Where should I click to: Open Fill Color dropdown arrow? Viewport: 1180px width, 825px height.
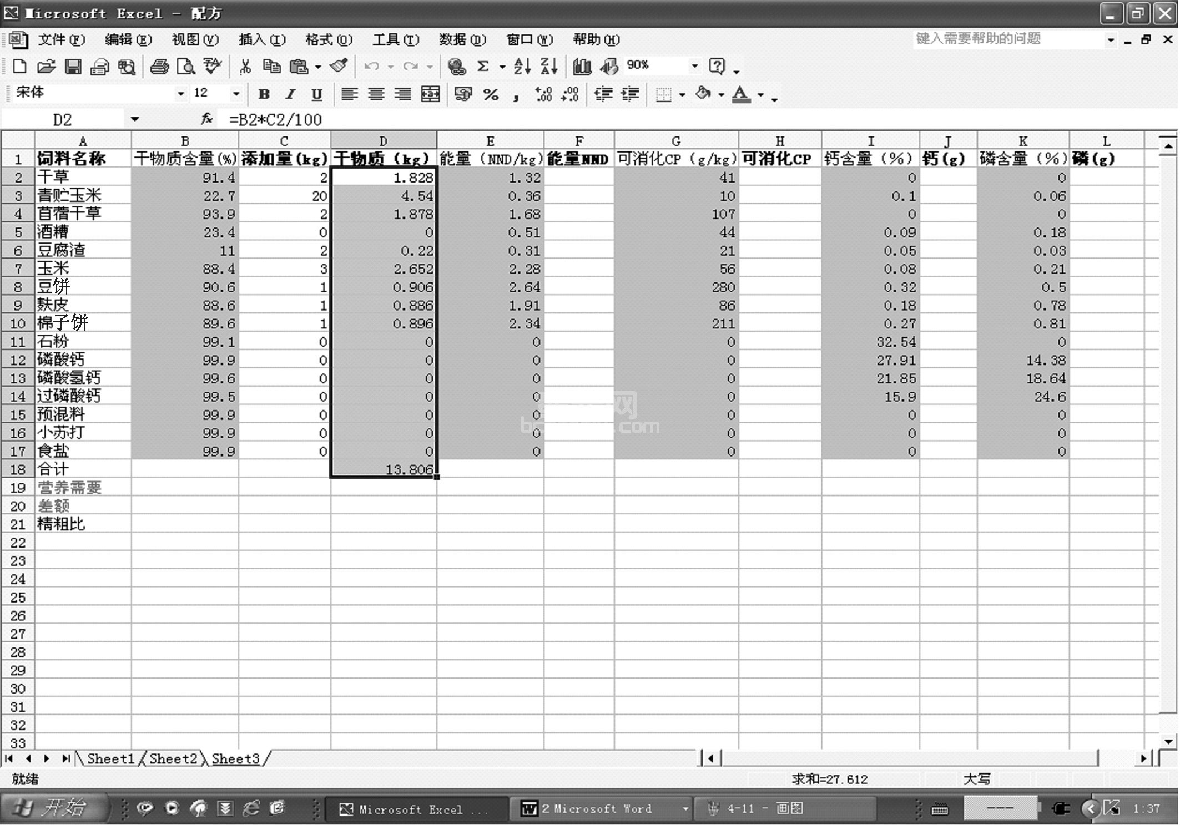pyautogui.click(x=722, y=95)
